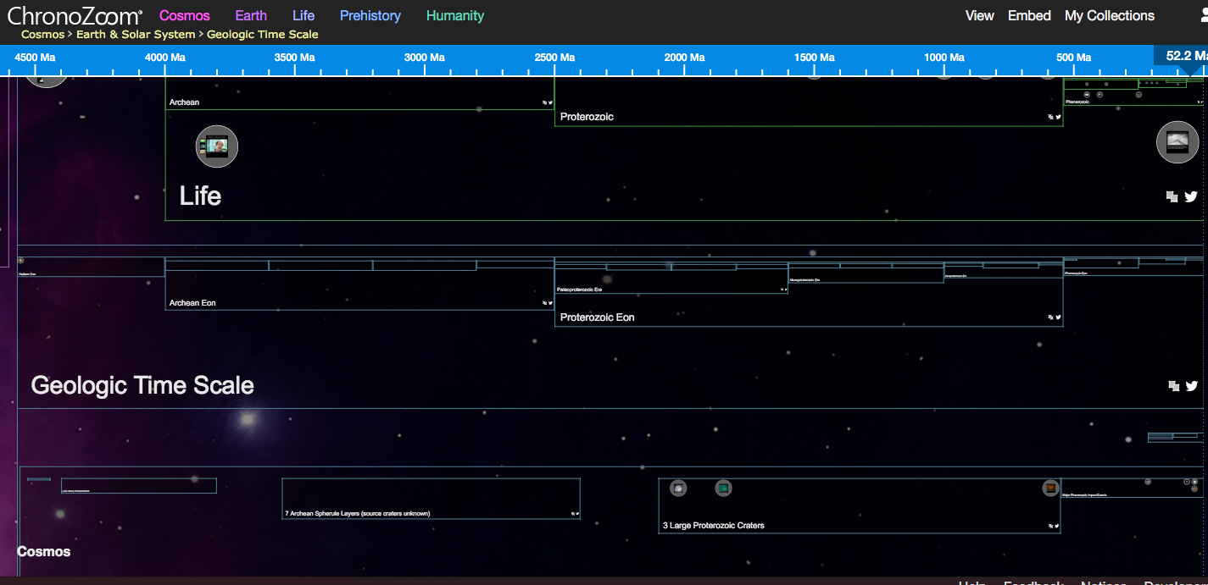
Task: Open first exhibit in Proterozoic Craters
Action: 678,488
